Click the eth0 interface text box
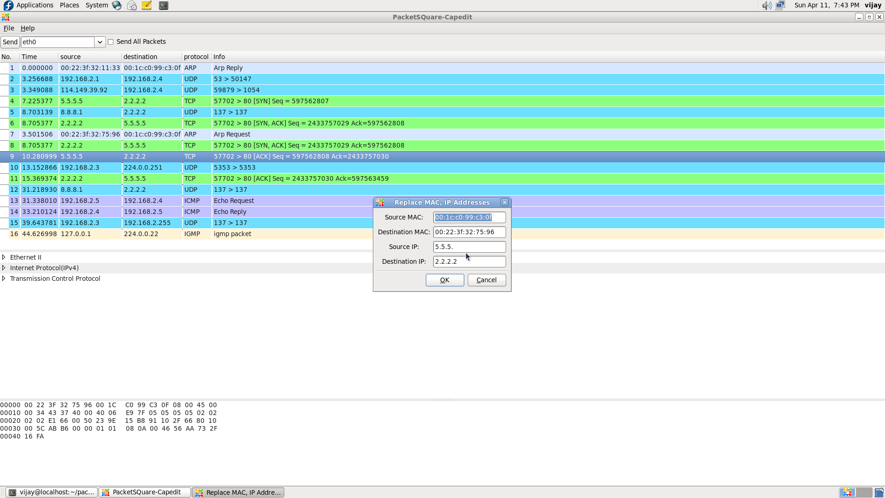 [x=58, y=42]
